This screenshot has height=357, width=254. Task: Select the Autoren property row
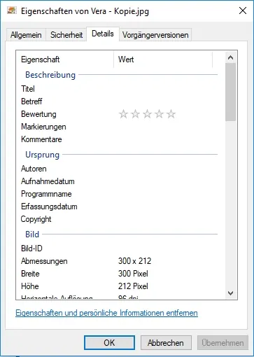[x=119, y=169]
